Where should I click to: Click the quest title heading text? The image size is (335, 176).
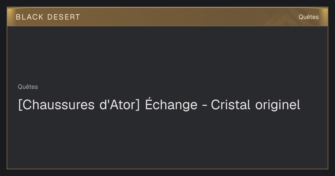pyautogui.click(x=159, y=105)
